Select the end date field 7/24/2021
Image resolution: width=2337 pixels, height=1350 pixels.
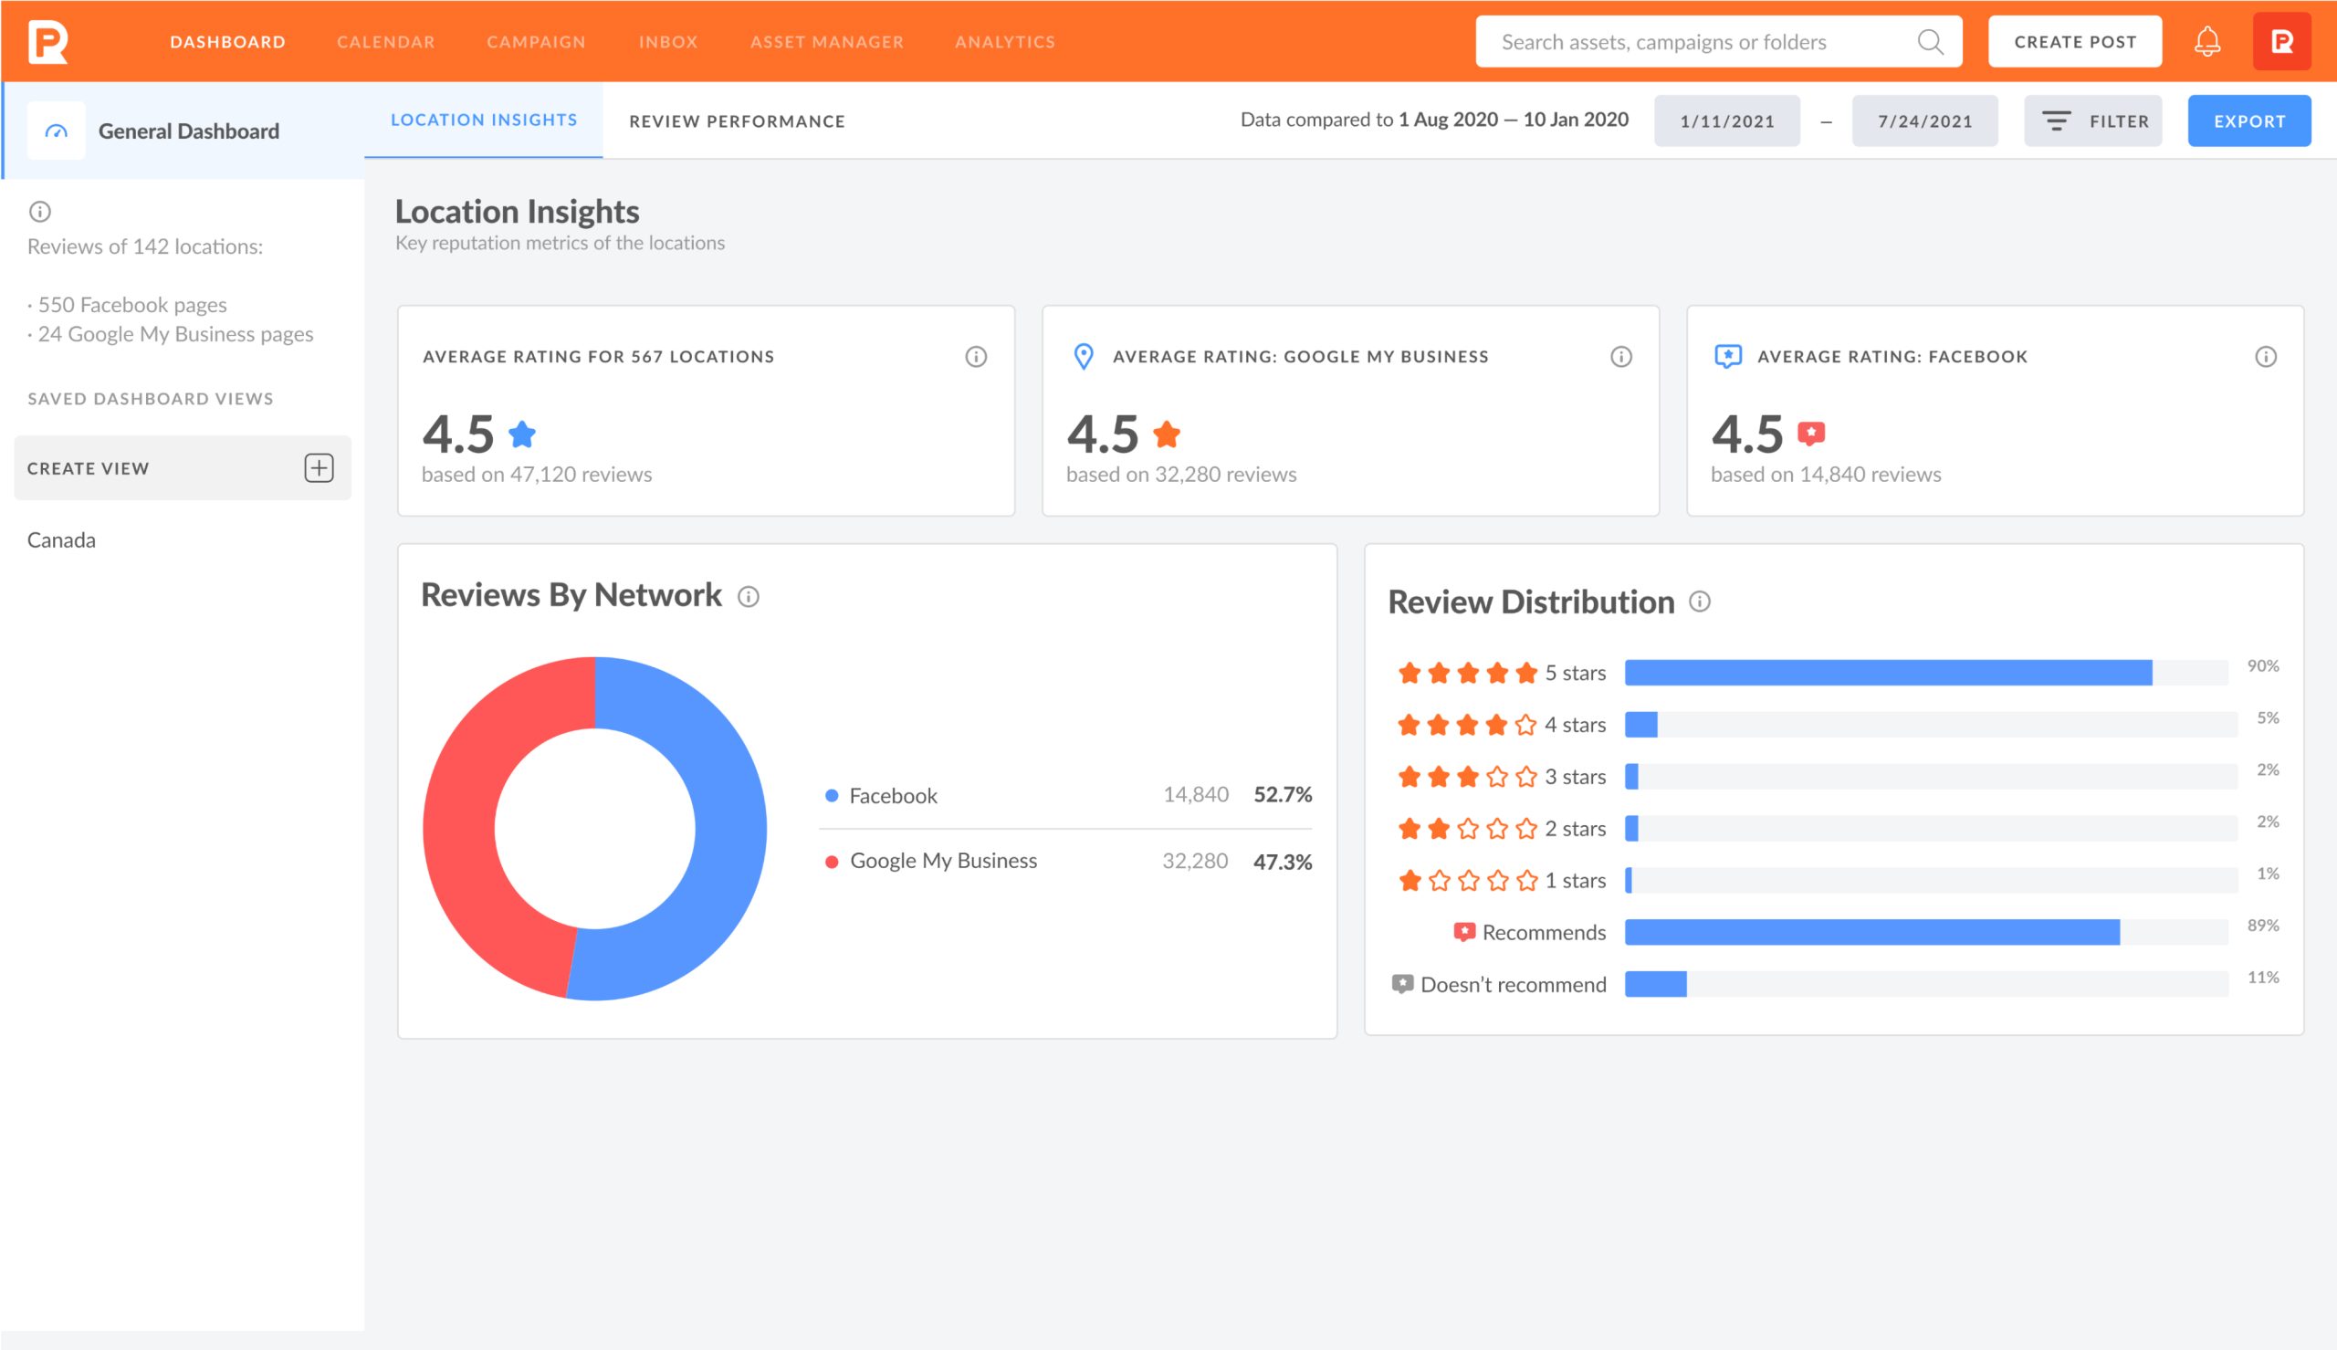pos(1925,119)
